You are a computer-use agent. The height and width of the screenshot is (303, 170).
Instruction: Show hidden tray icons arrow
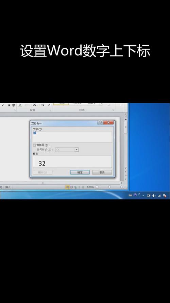pyautogui.click(x=143, y=196)
